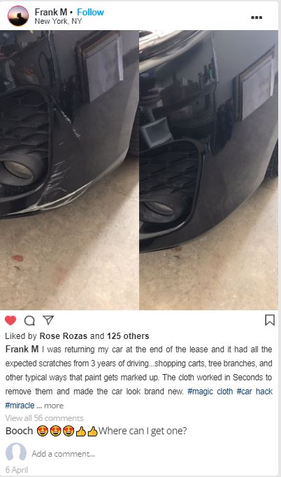281x477 pixels.
Task: Click Frank M's profile avatar
Action: click(18, 16)
